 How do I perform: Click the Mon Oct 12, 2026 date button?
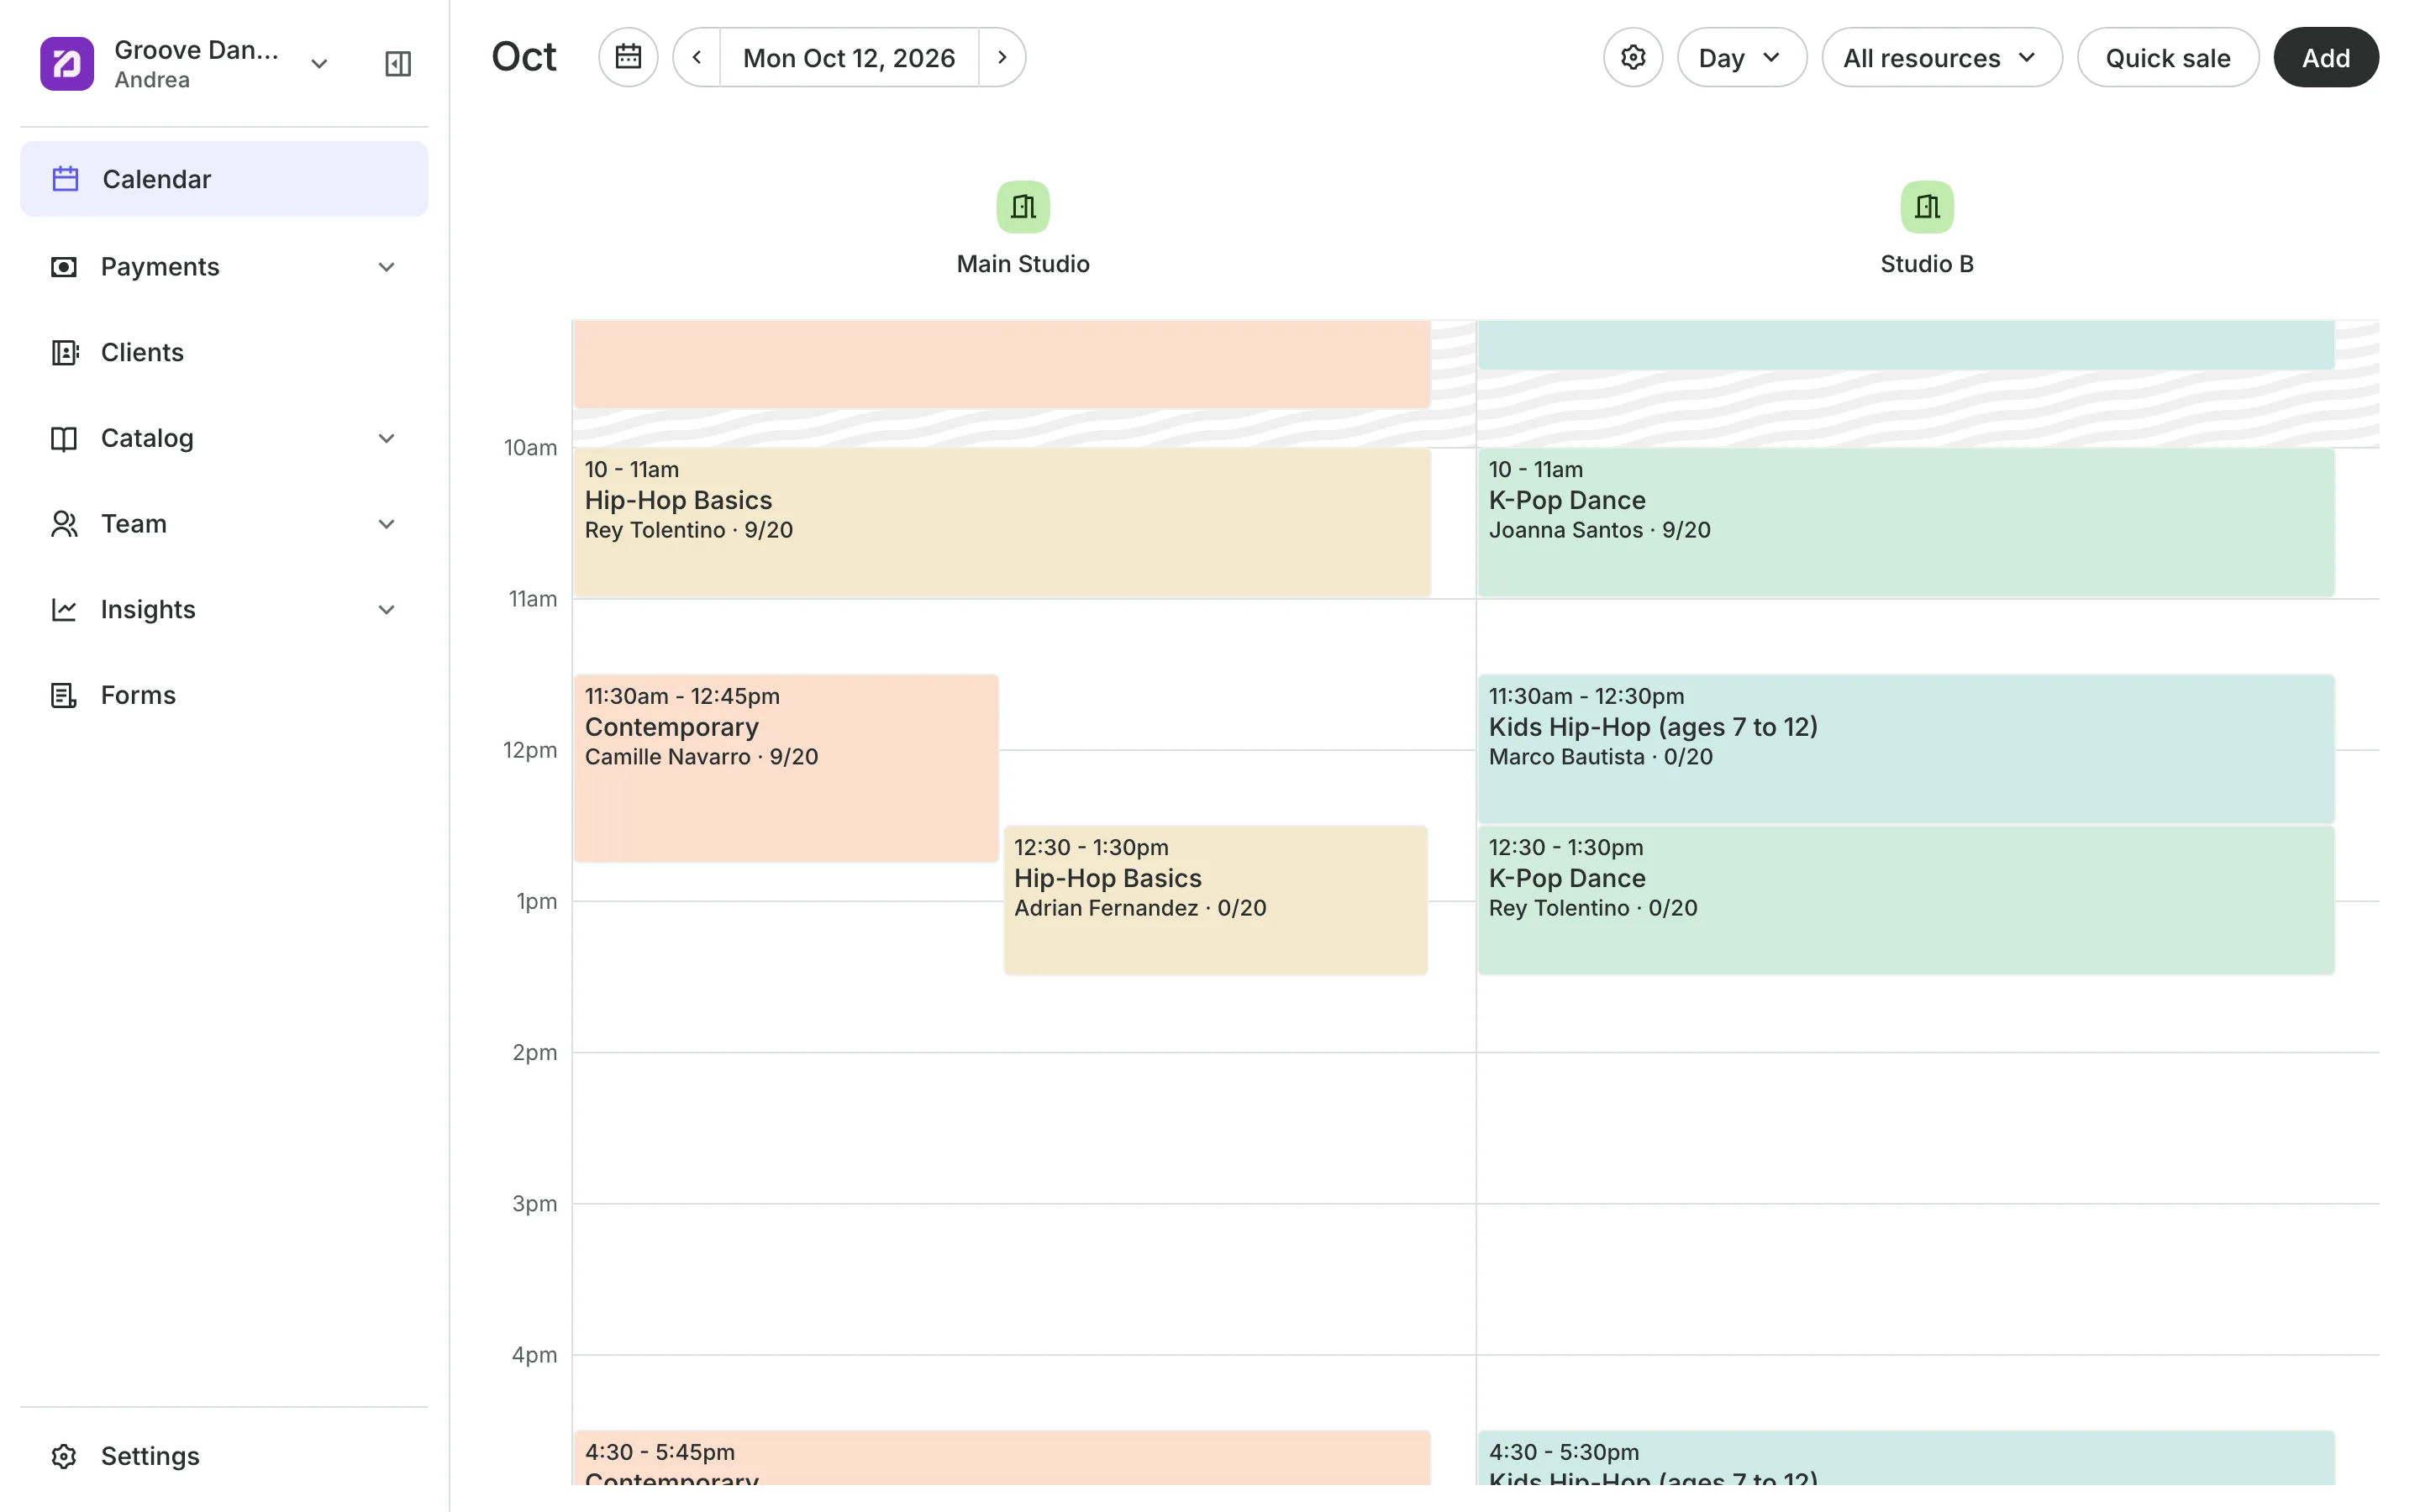click(849, 57)
